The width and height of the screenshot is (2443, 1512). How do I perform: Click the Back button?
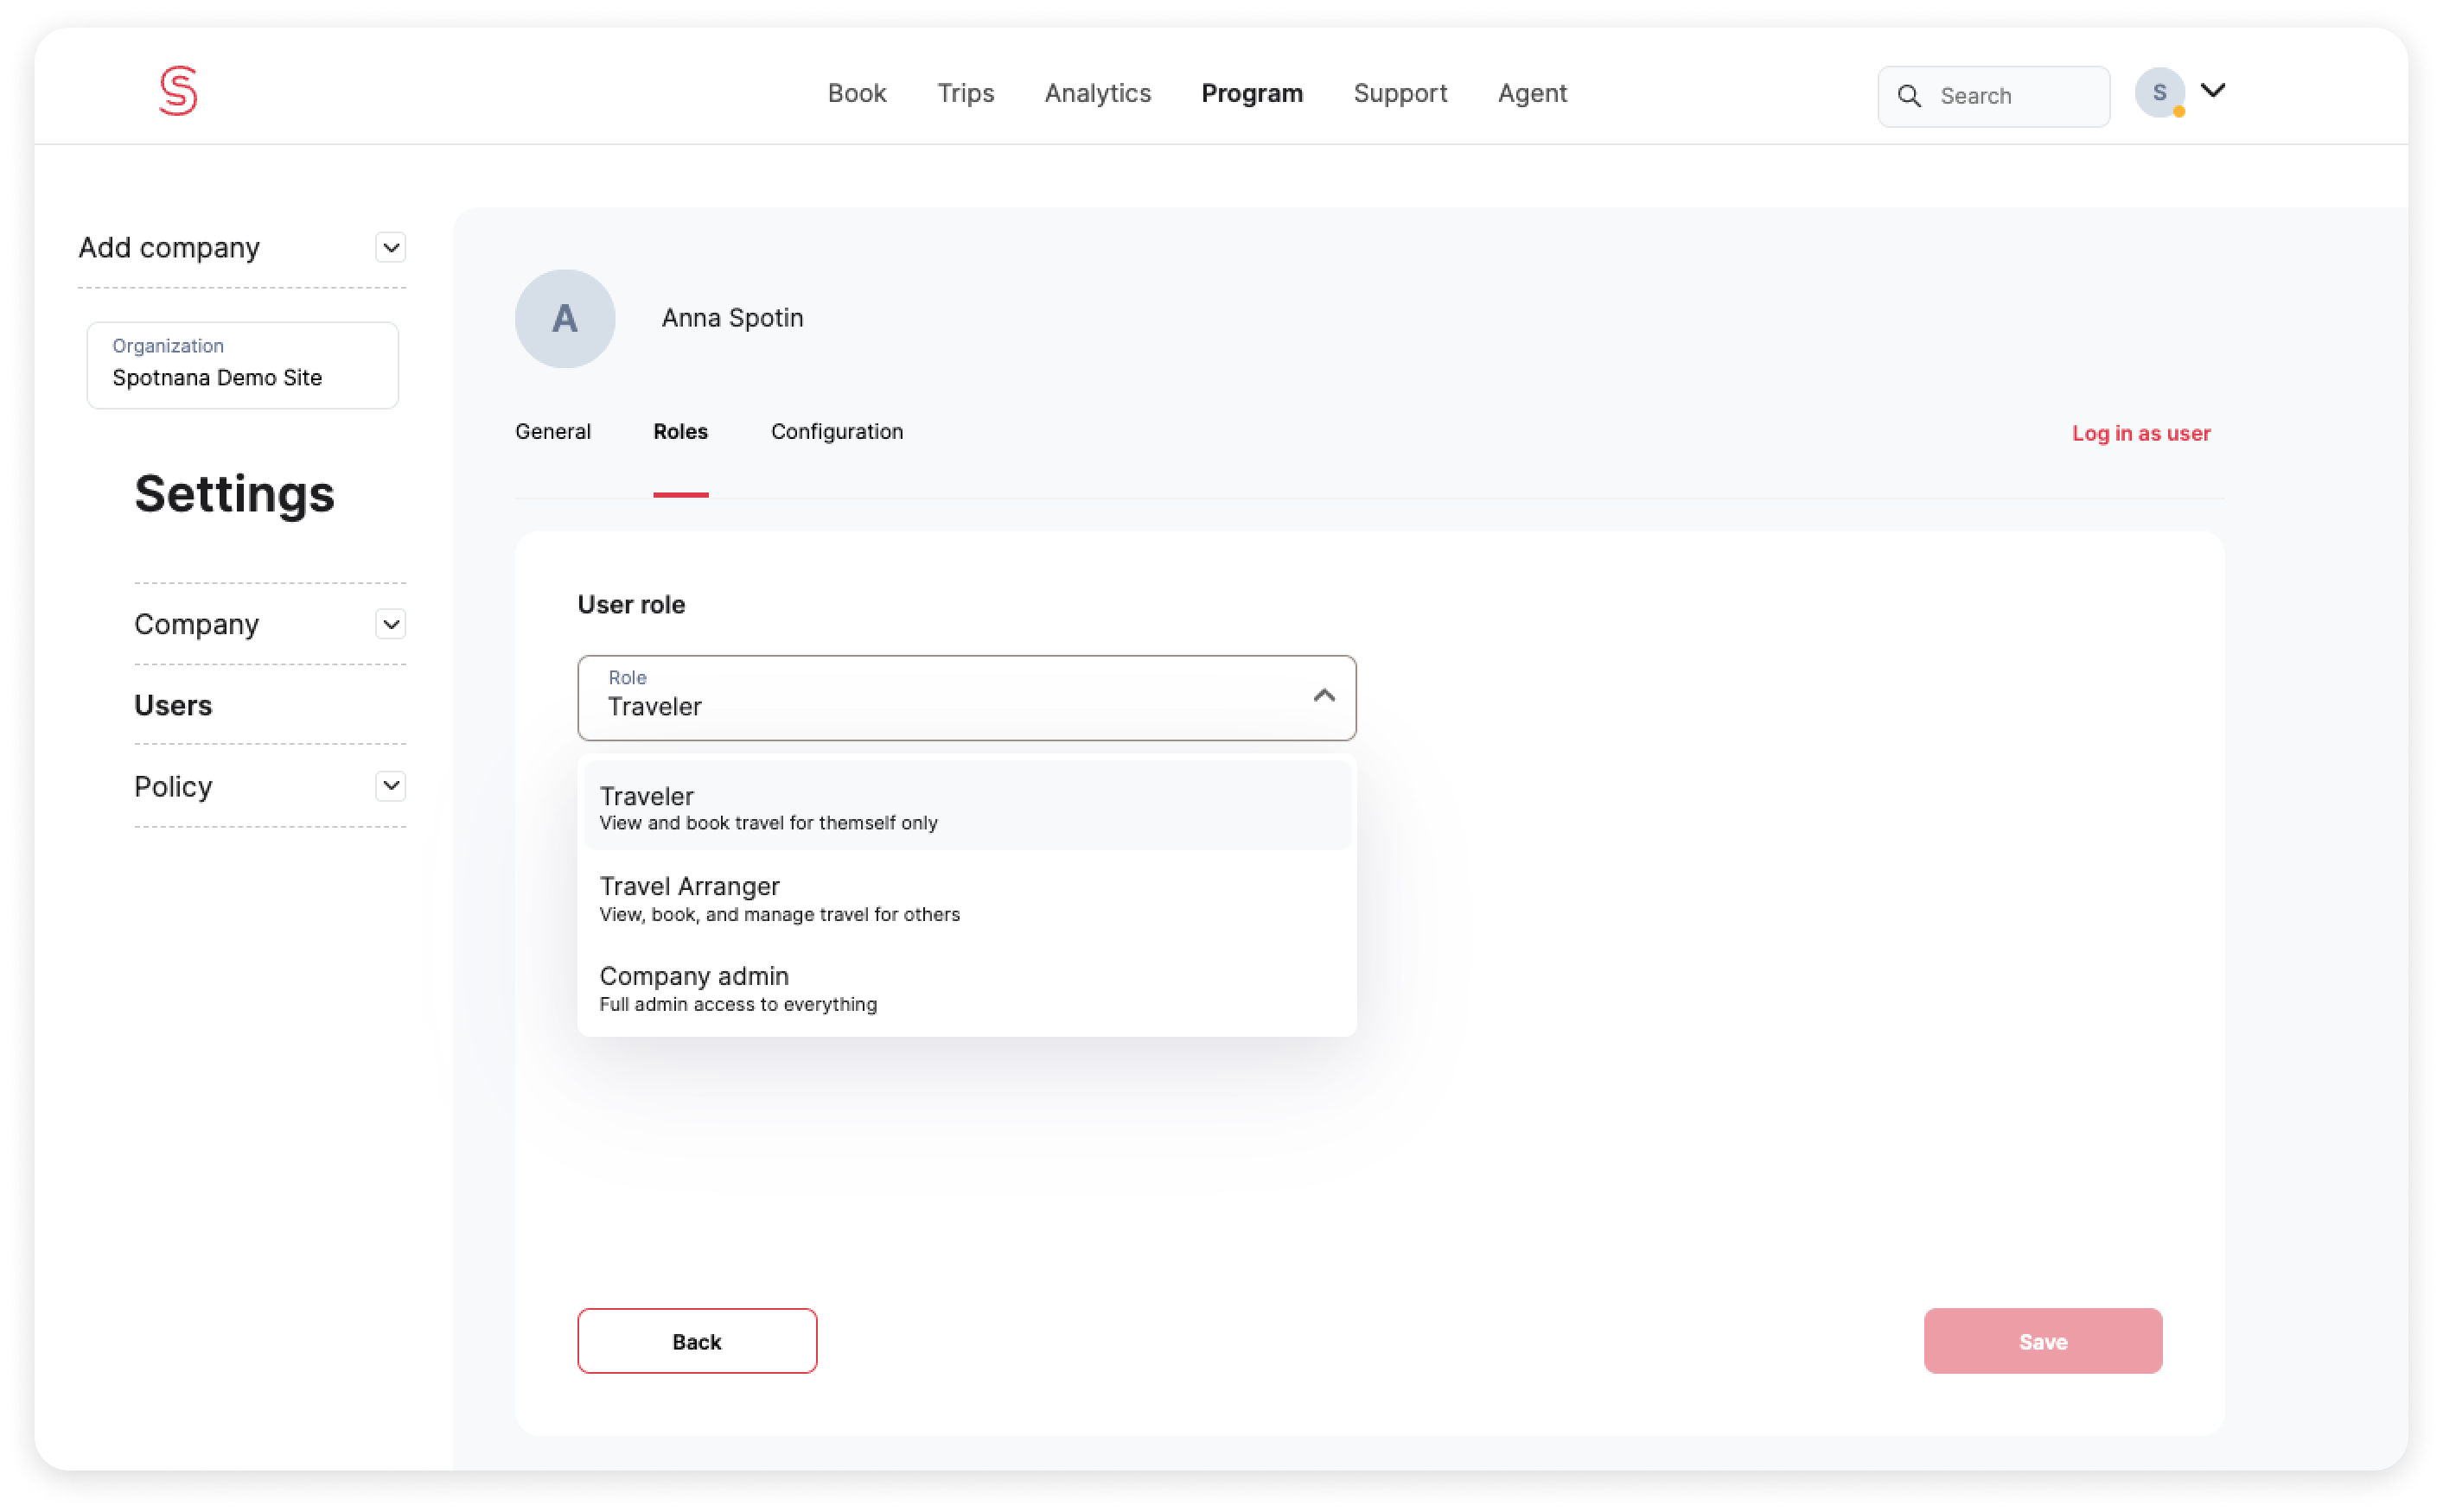[696, 1341]
